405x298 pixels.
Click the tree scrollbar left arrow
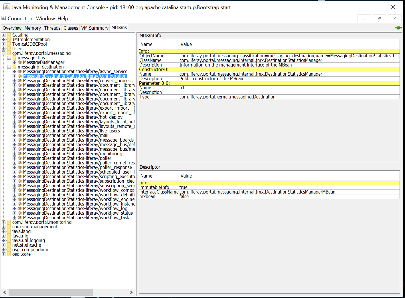click(x=5, y=292)
